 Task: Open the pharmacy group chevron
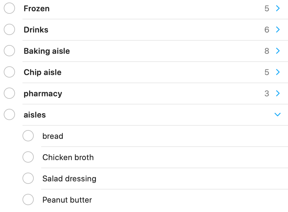coord(278,93)
